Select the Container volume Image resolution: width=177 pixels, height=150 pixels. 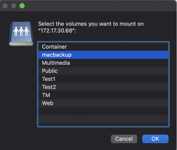click(54, 47)
